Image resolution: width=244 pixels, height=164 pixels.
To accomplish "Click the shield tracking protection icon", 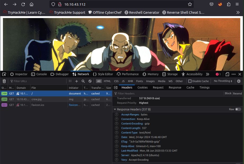I will pos(53,4).
